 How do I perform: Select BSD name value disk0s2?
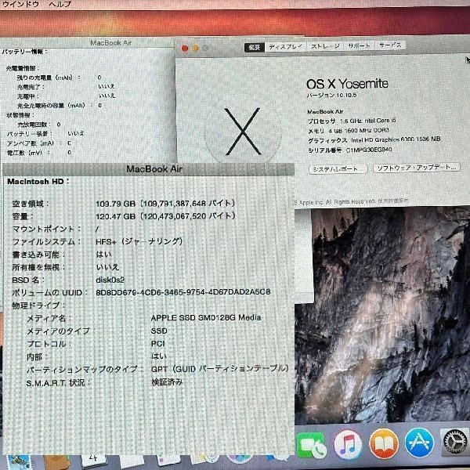(x=110, y=280)
